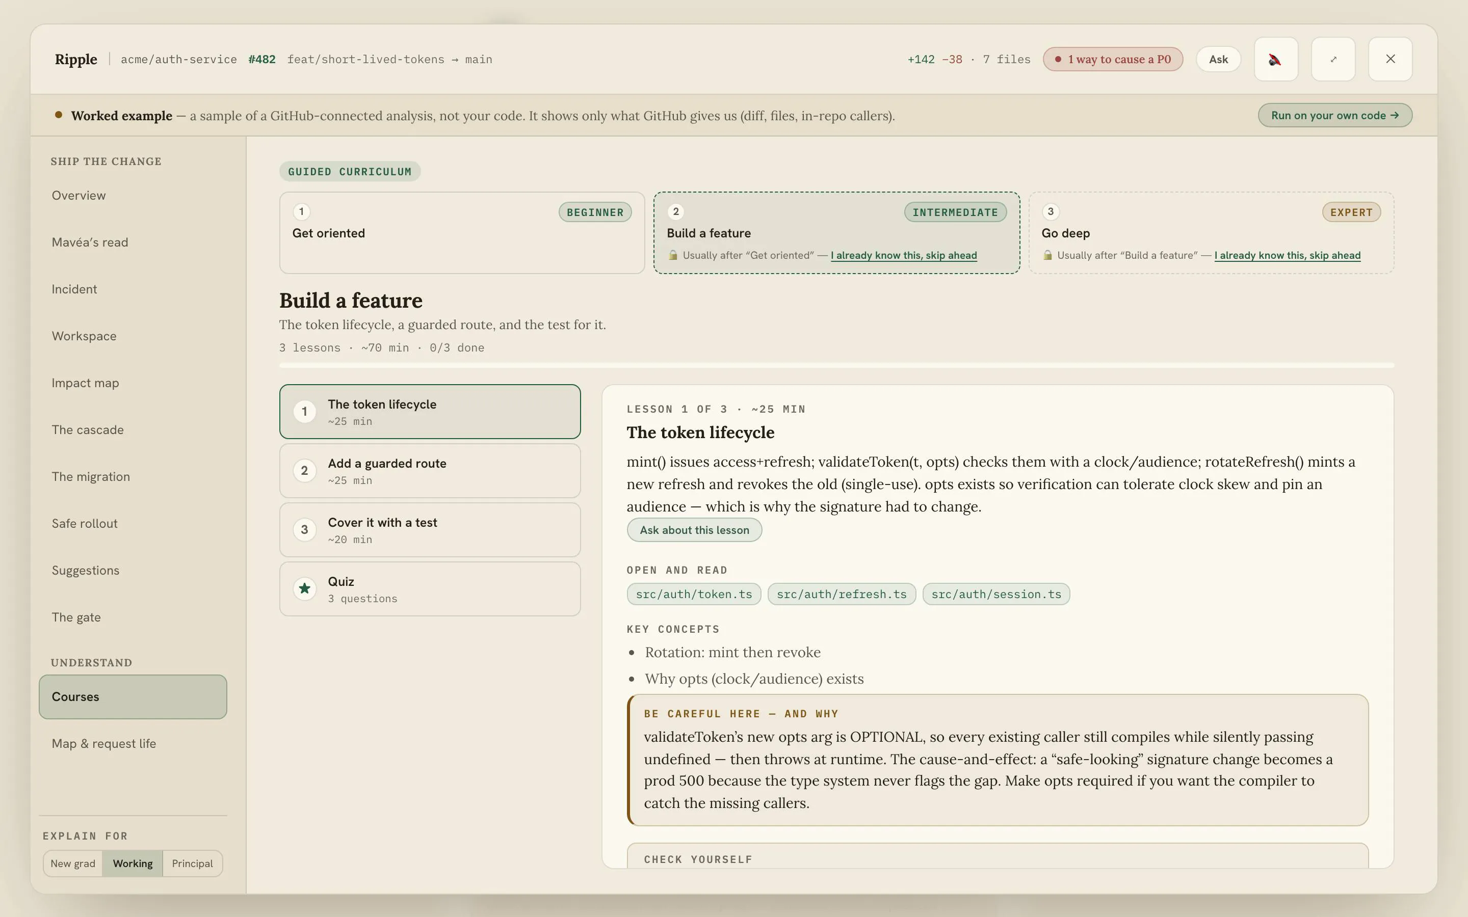The image size is (1468, 917).
Task: Skip ahead link in the Go deep card
Action: (1287, 255)
